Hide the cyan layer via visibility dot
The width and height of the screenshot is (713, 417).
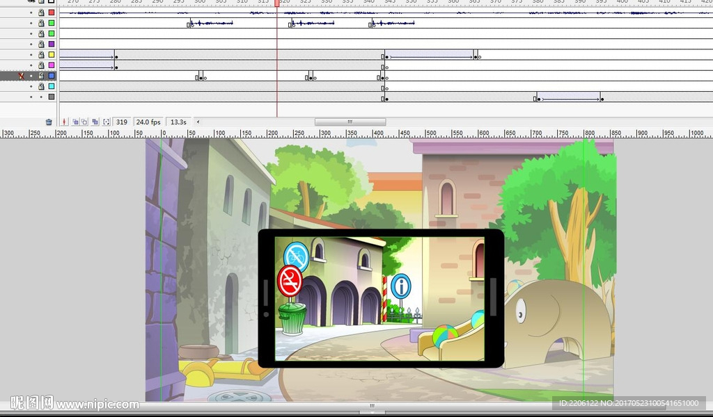coord(31,86)
